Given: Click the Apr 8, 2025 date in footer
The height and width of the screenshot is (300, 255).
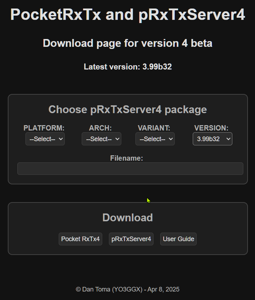Looking at the screenshot, I should pos(163,289).
